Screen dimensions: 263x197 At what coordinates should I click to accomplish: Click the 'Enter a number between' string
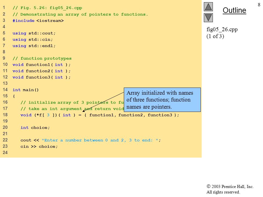click(x=100, y=140)
